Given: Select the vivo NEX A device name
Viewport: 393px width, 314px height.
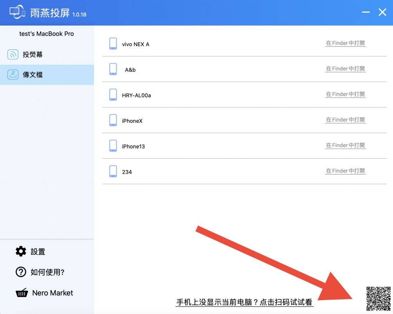Looking at the screenshot, I should (x=135, y=44).
